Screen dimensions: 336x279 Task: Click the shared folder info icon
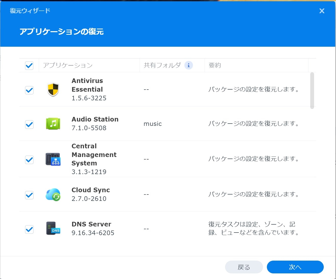[189, 65]
